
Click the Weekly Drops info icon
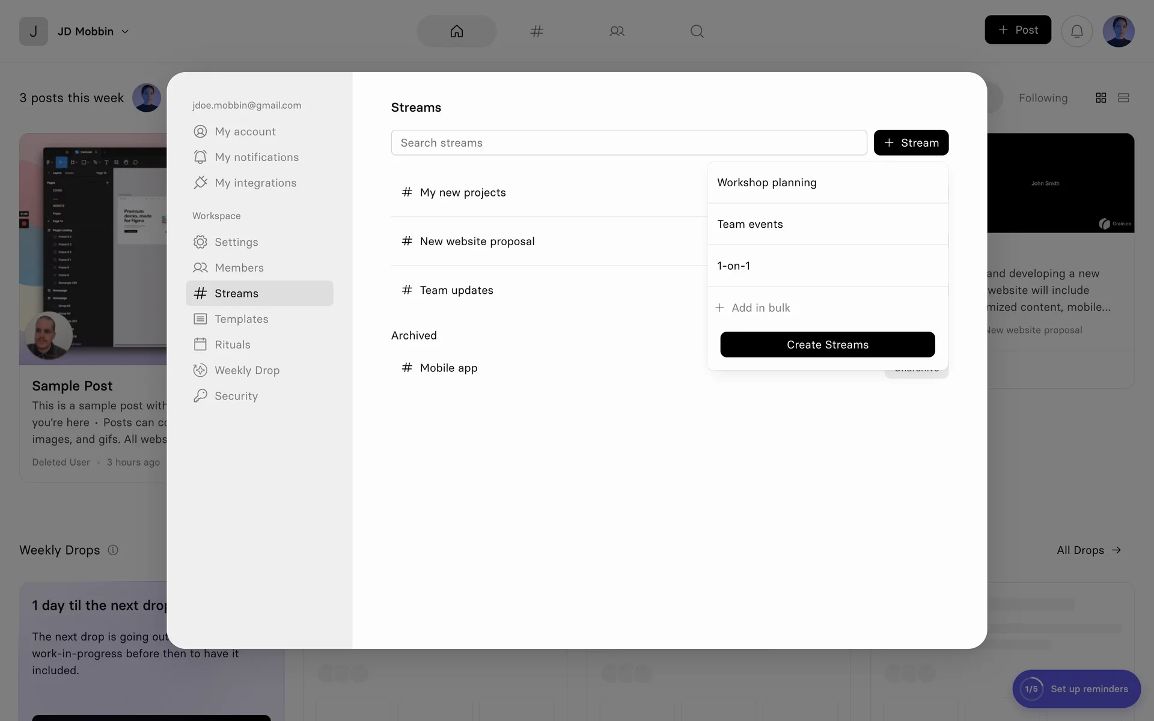coord(113,550)
